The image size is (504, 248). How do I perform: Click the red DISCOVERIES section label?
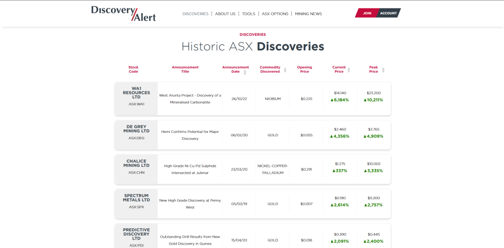click(x=252, y=35)
